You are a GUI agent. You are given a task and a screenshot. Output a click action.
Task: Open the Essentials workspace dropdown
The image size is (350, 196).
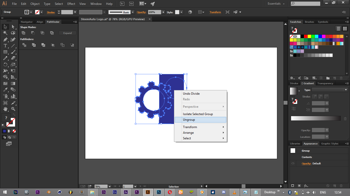(x=276, y=4)
